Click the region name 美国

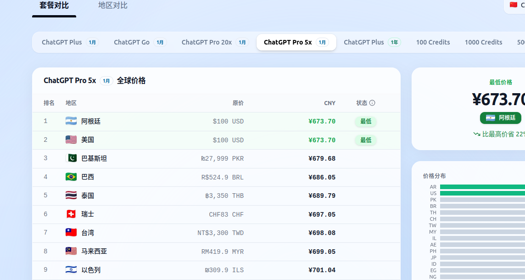[88, 140]
